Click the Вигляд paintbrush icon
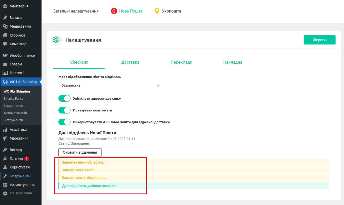344x205 pixels. 5,150
